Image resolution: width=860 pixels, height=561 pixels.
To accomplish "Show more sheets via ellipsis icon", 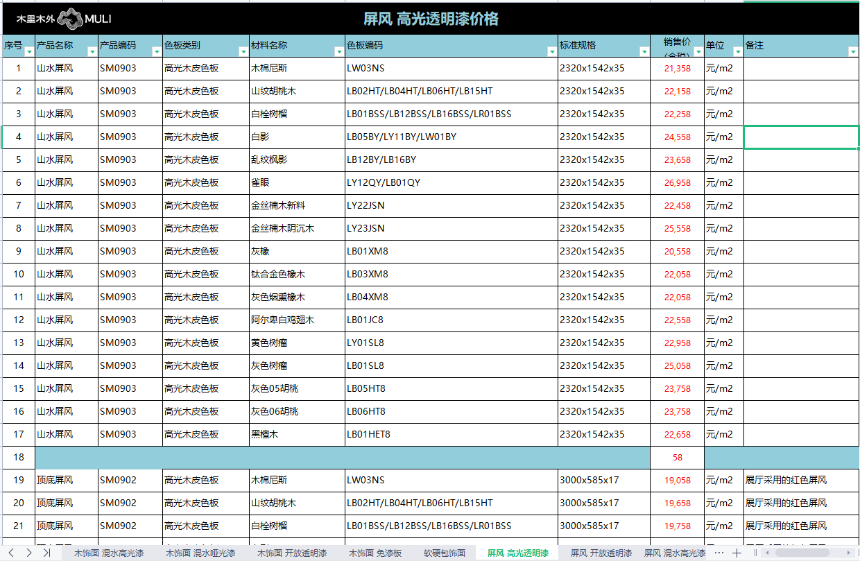I will click(x=719, y=553).
